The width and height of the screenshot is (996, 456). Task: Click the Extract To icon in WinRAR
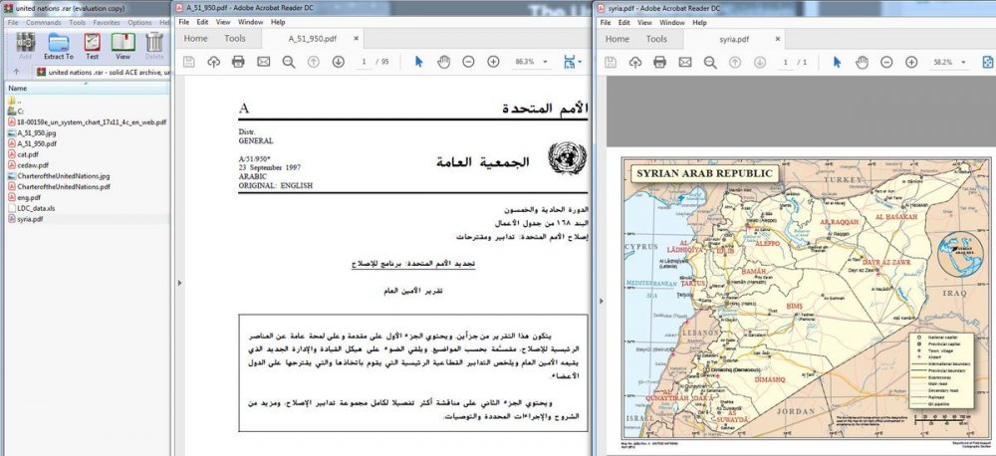[x=59, y=46]
